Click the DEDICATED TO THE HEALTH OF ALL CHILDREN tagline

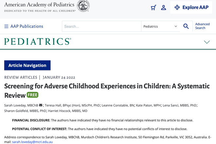pyautogui.click(x=40, y=11)
